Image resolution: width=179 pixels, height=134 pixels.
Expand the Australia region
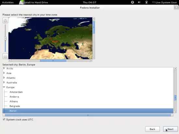pos(4,82)
